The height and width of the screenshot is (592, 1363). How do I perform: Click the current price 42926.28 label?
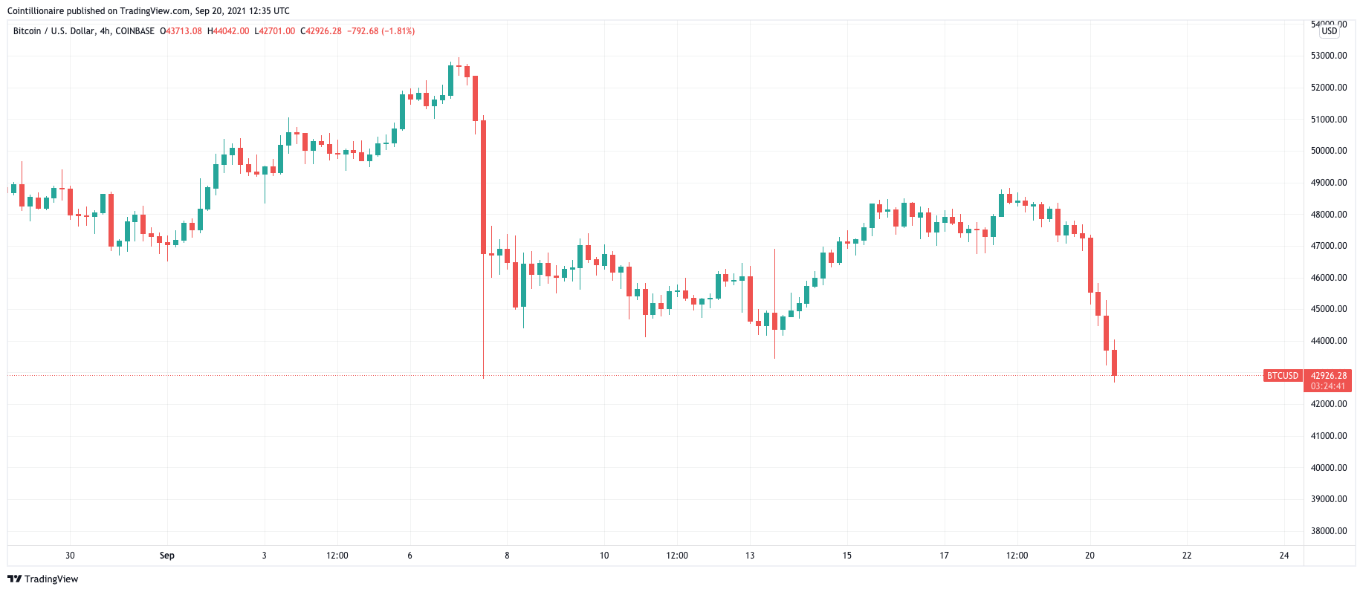(x=1328, y=376)
